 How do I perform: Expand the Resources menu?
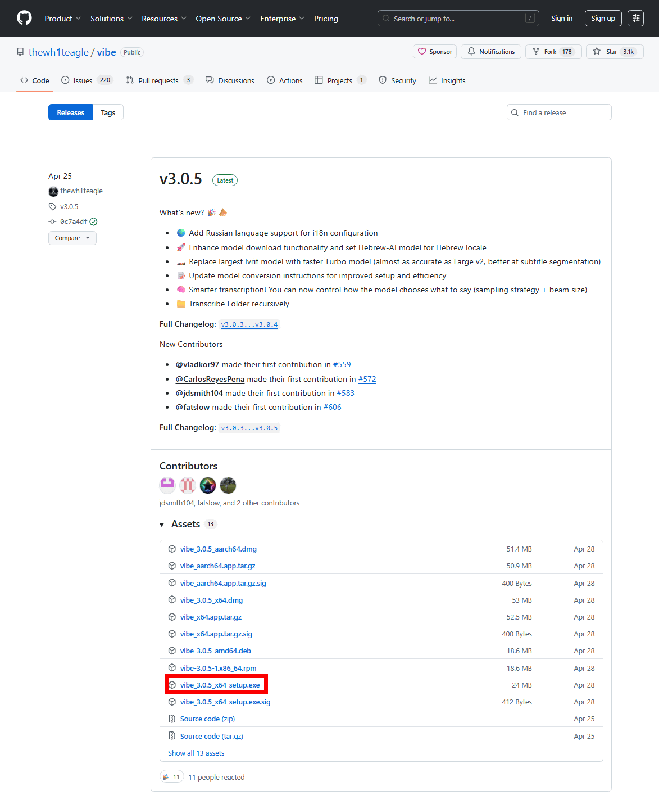(x=164, y=19)
